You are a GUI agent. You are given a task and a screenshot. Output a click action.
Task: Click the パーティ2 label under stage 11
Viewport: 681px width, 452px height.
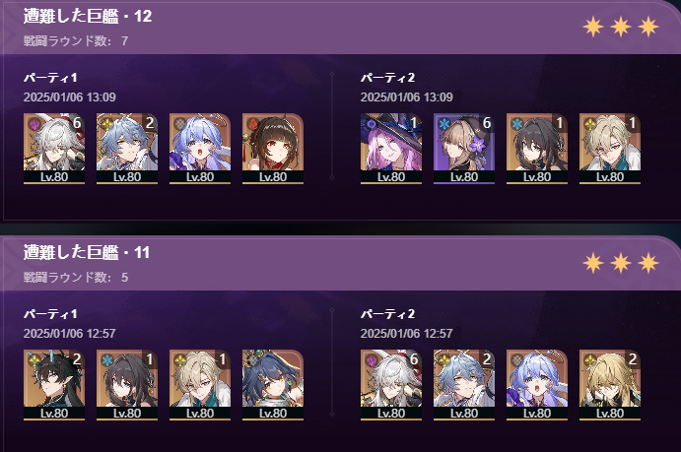click(387, 313)
